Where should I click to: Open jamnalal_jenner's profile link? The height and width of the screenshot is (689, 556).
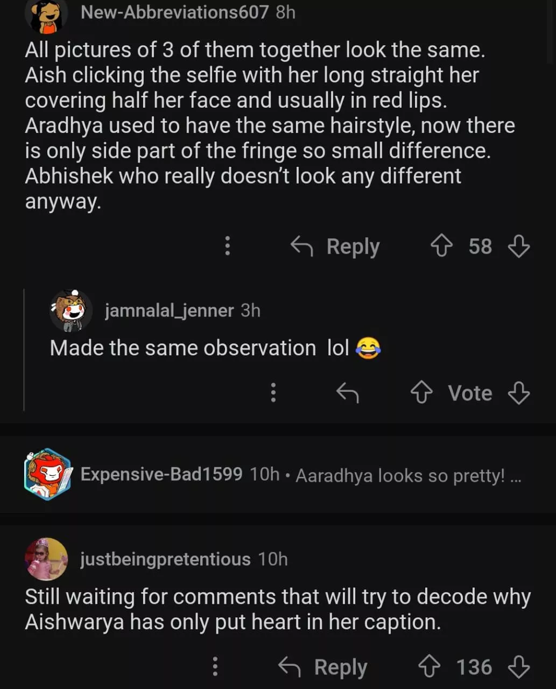point(169,311)
